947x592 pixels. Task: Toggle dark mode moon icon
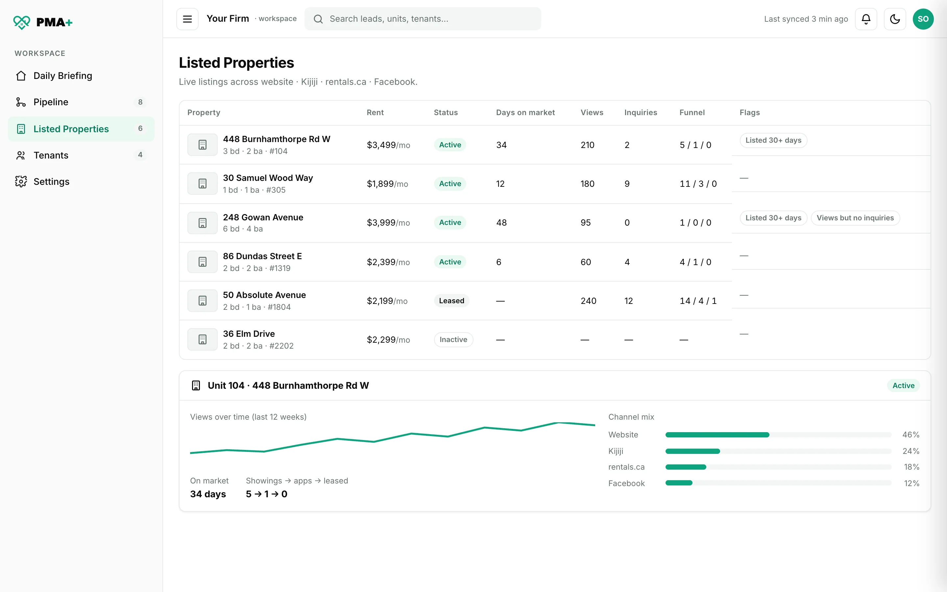(895, 19)
